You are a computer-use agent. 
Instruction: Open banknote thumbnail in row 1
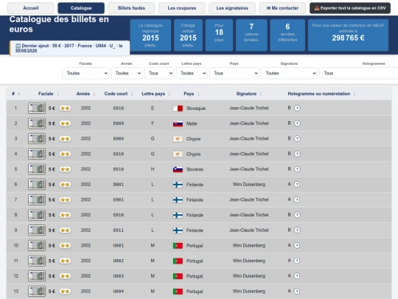click(37, 108)
